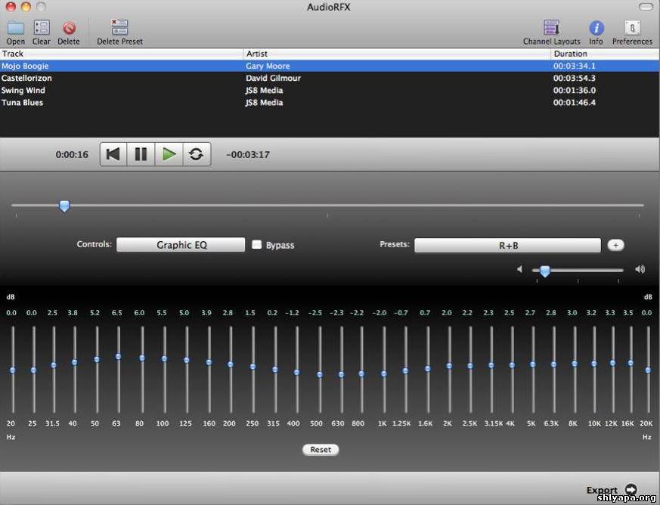Click the Delete track icon
The image size is (660, 505).
coord(69,28)
